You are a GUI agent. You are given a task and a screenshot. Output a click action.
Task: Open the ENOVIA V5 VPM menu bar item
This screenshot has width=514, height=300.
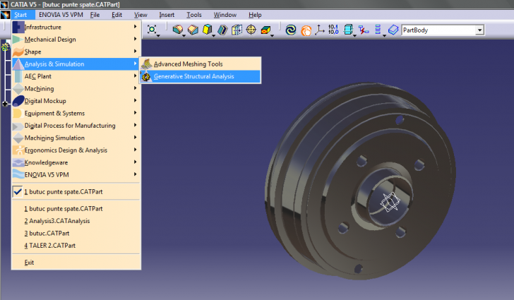coord(61,15)
